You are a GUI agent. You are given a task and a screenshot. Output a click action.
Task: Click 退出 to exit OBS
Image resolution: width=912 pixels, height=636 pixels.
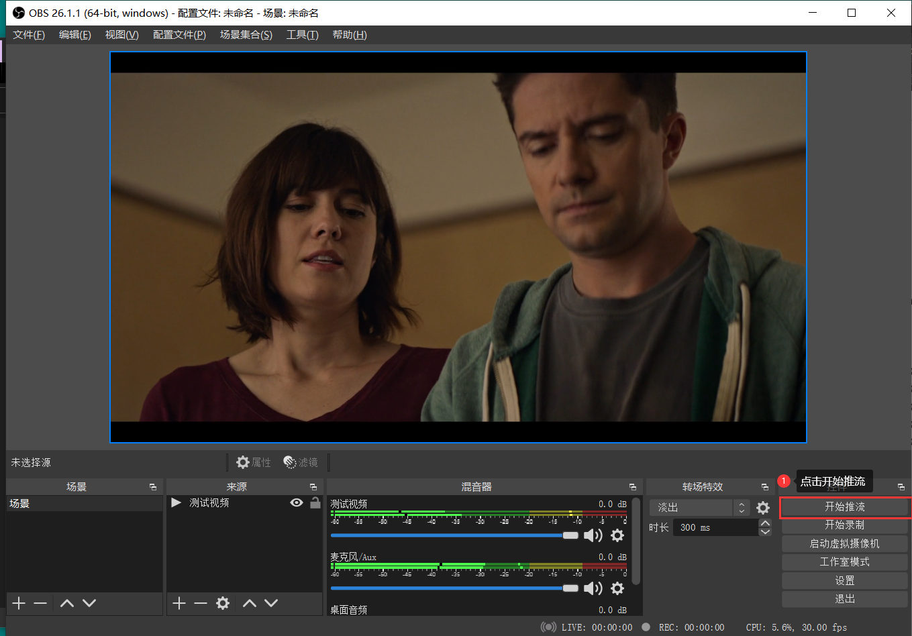844,599
